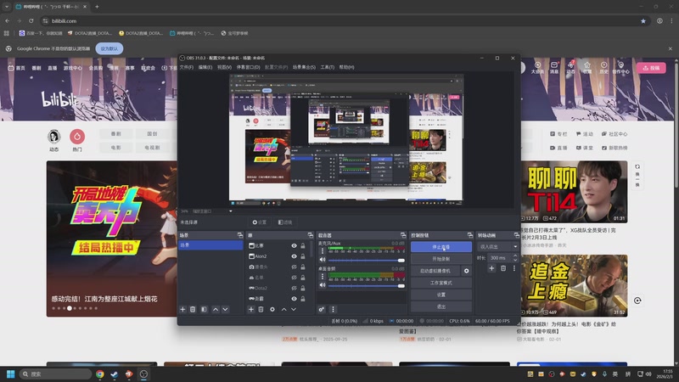The image size is (679, 382).
Task: Click 工作室模式 studio mode button
Action: coord(441,283)
